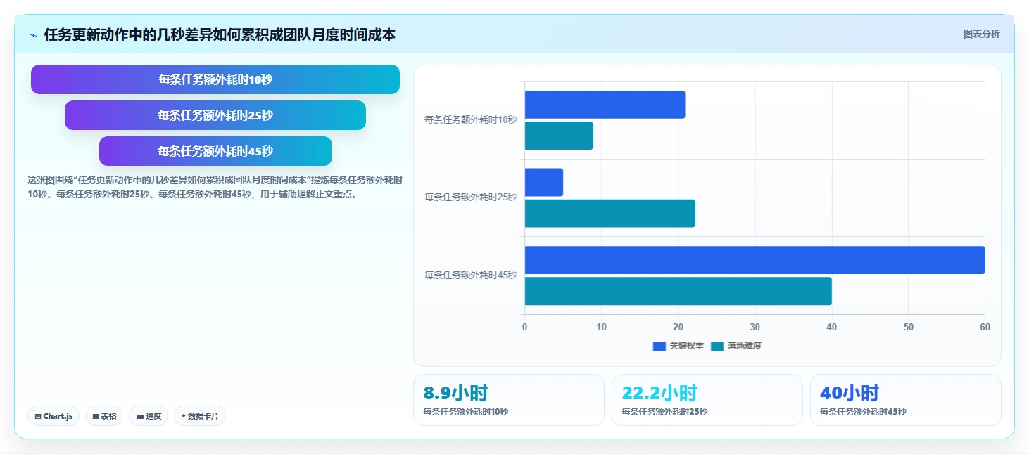Toggle the 关键权重 legend item
The height and width of the screenshot is (454, 1029).
point(678,346)
